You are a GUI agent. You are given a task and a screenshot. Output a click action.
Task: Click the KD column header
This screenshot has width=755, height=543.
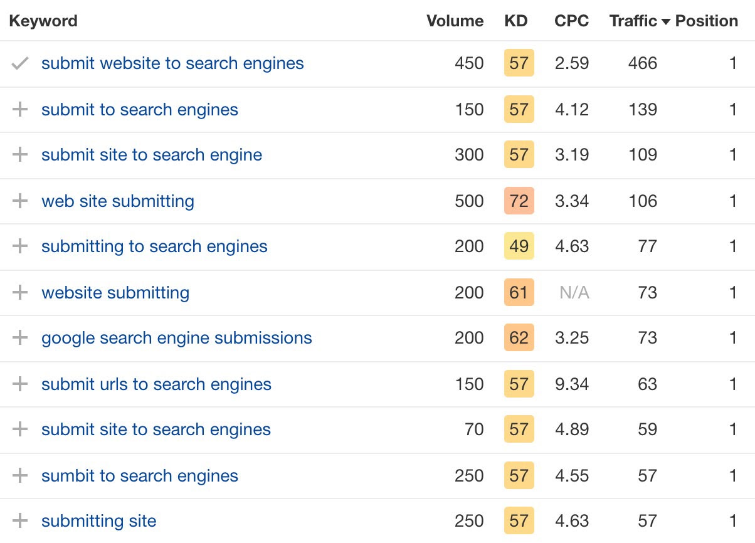pos(516,21)
